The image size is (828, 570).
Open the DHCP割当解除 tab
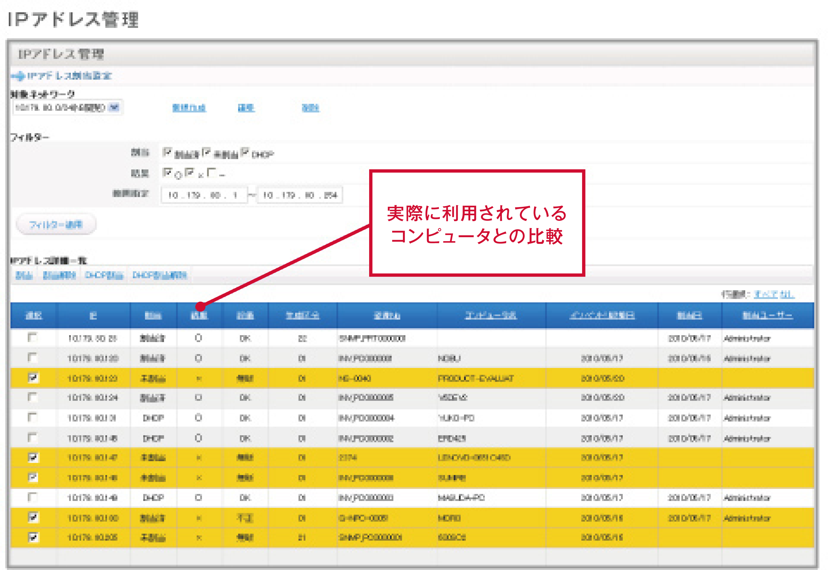tap(159, 275)
